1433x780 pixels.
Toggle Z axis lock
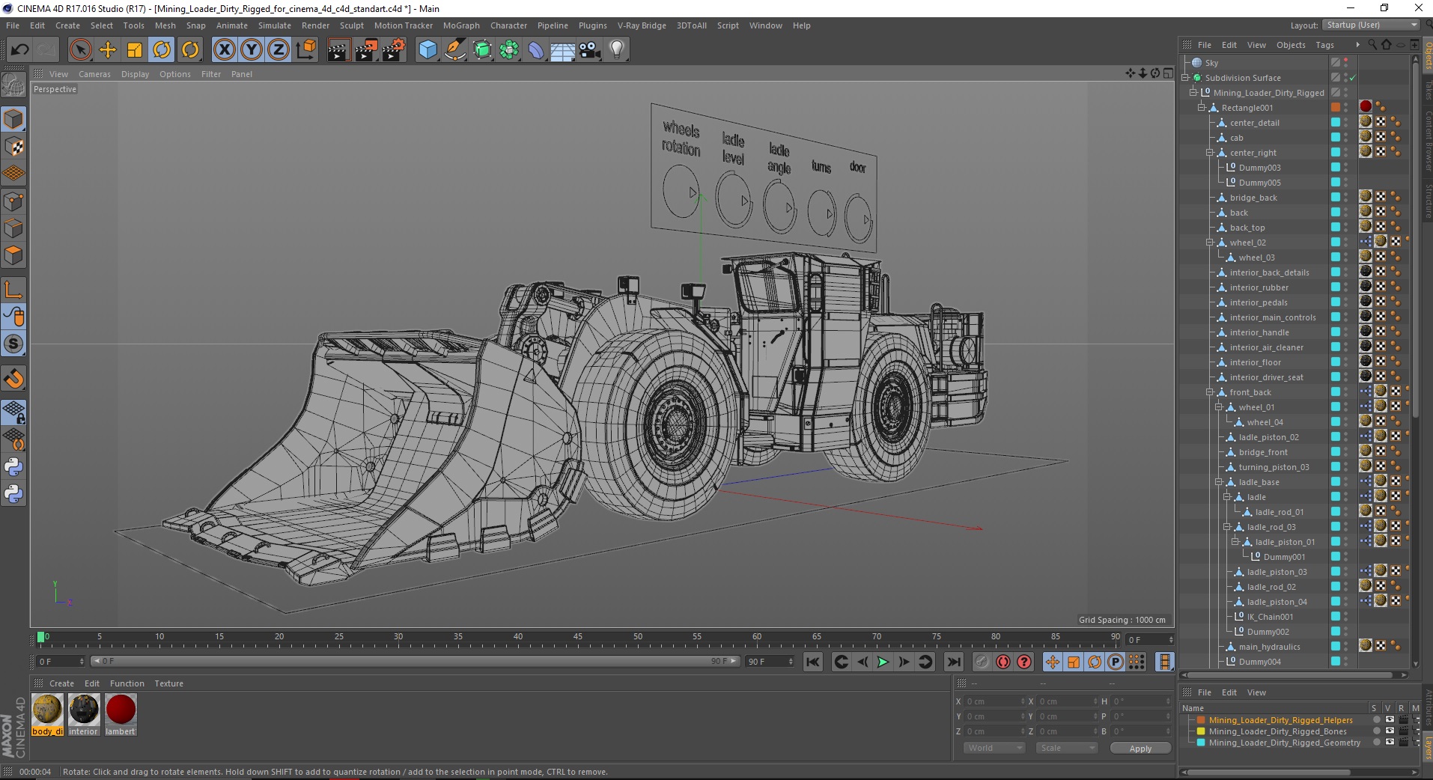(x=279, y=50)
